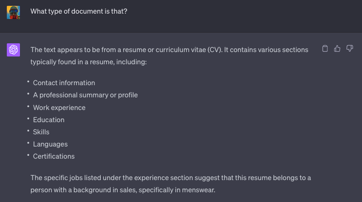Click the 'Languages' bullet item
362x202 pixels.
click(x=50, y=144)
